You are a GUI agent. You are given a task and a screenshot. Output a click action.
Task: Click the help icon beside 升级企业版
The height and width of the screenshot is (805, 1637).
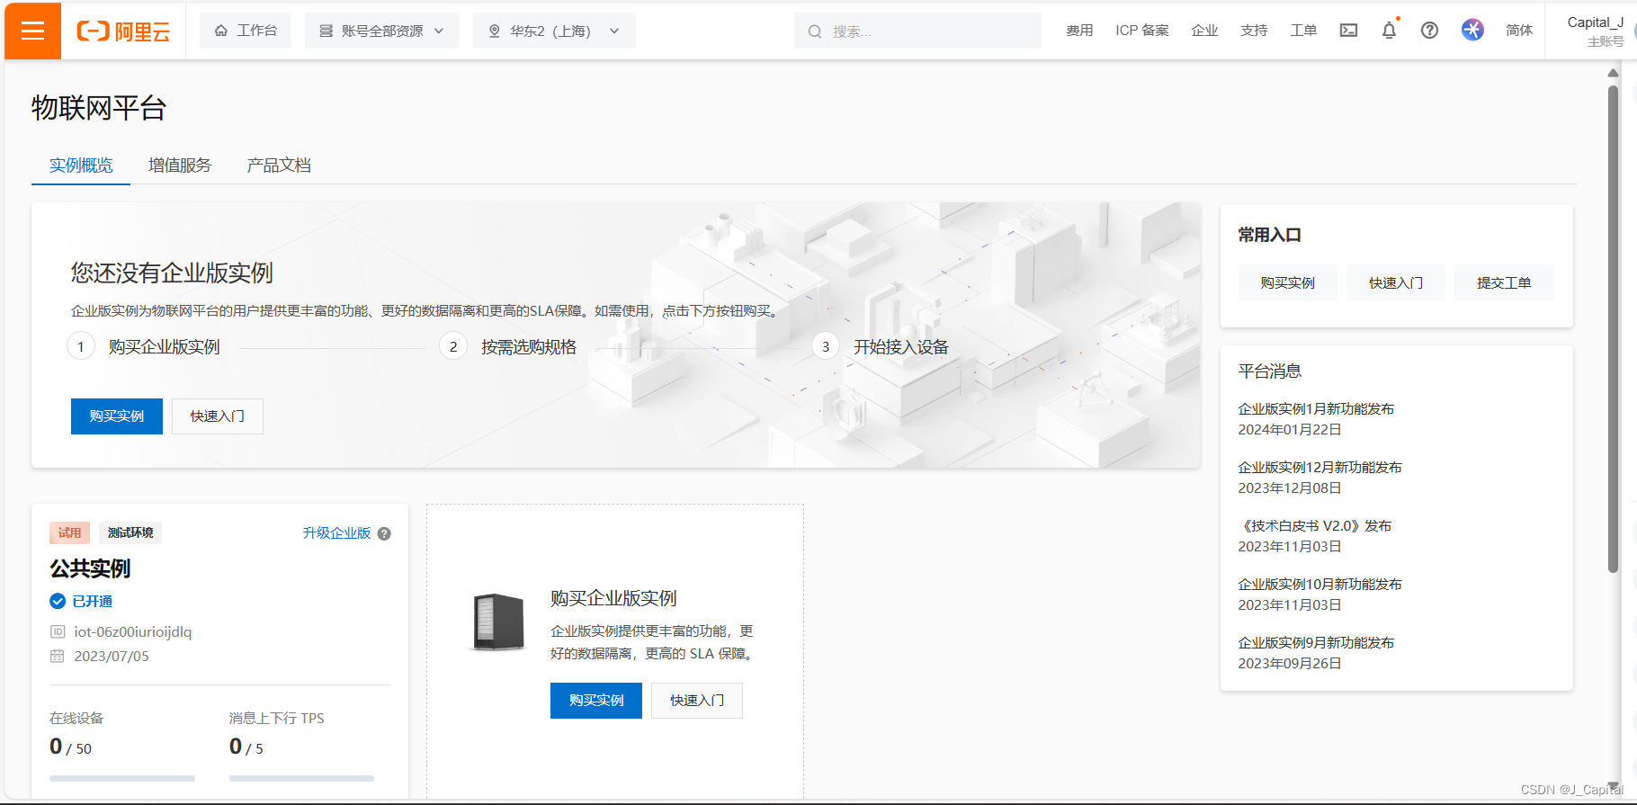pyautogui.click(x=384, y=533)
